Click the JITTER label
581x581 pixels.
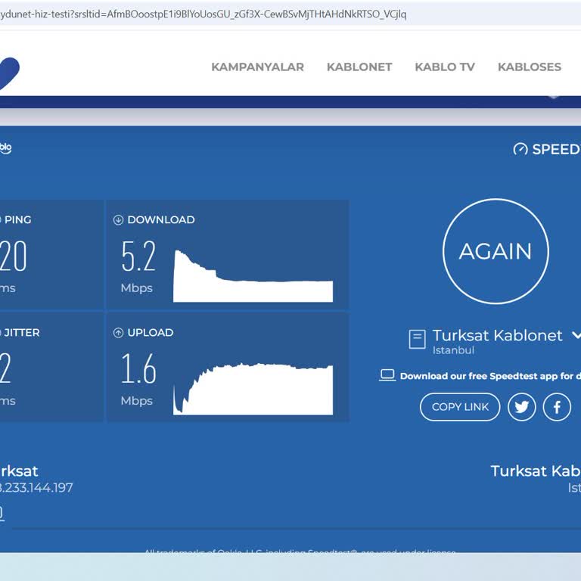21,333
